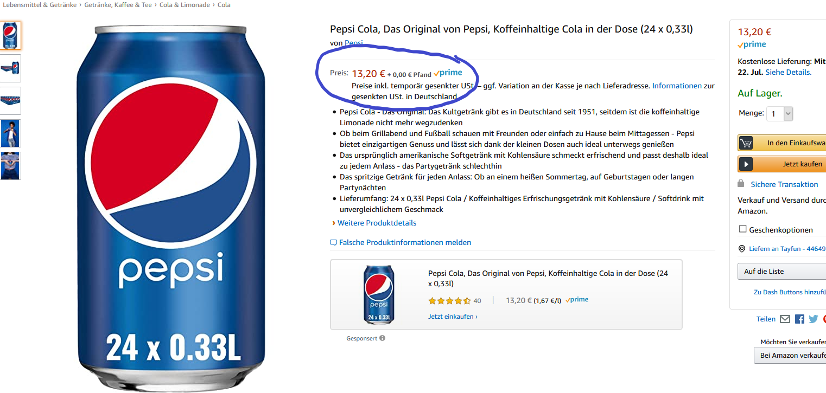
Task: Expand Weitere Produktdetails
Action: coord(377,223)
